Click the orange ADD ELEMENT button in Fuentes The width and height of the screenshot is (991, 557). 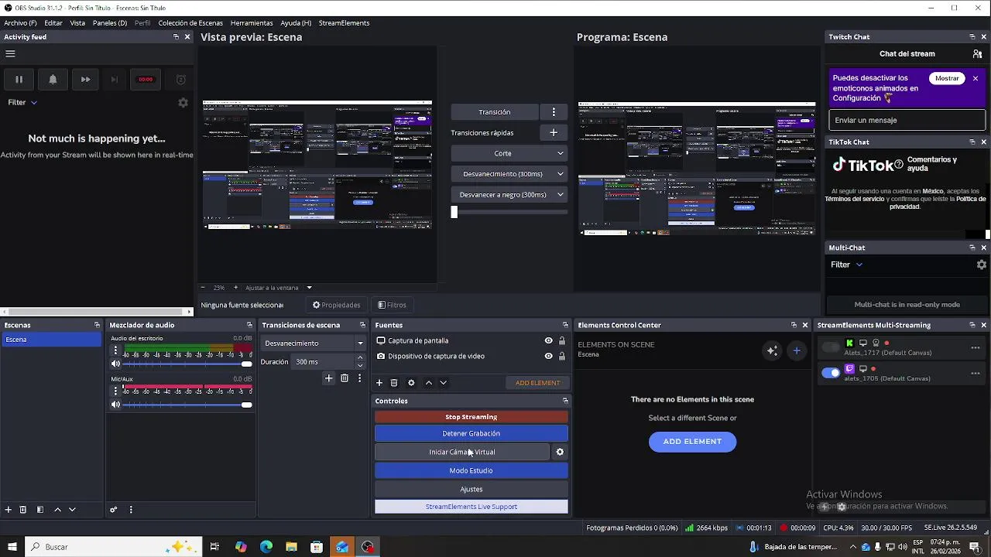coord(538,383)
